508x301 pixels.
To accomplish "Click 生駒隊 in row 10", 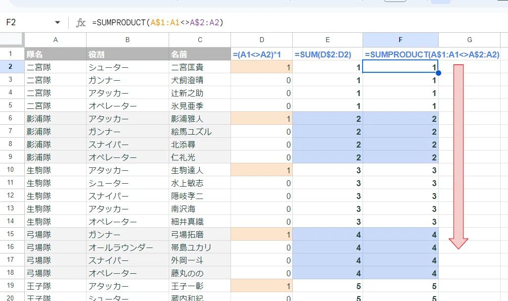I will (x=55, y=170).
